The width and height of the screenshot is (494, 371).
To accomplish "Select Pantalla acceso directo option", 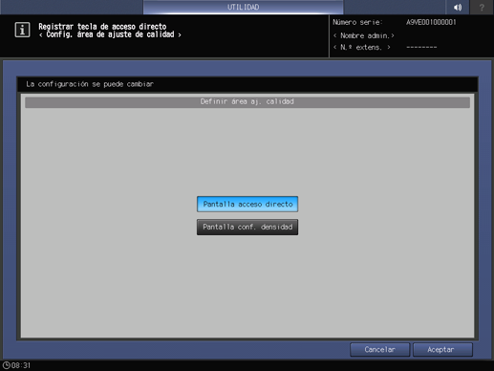I will (247, 204).
